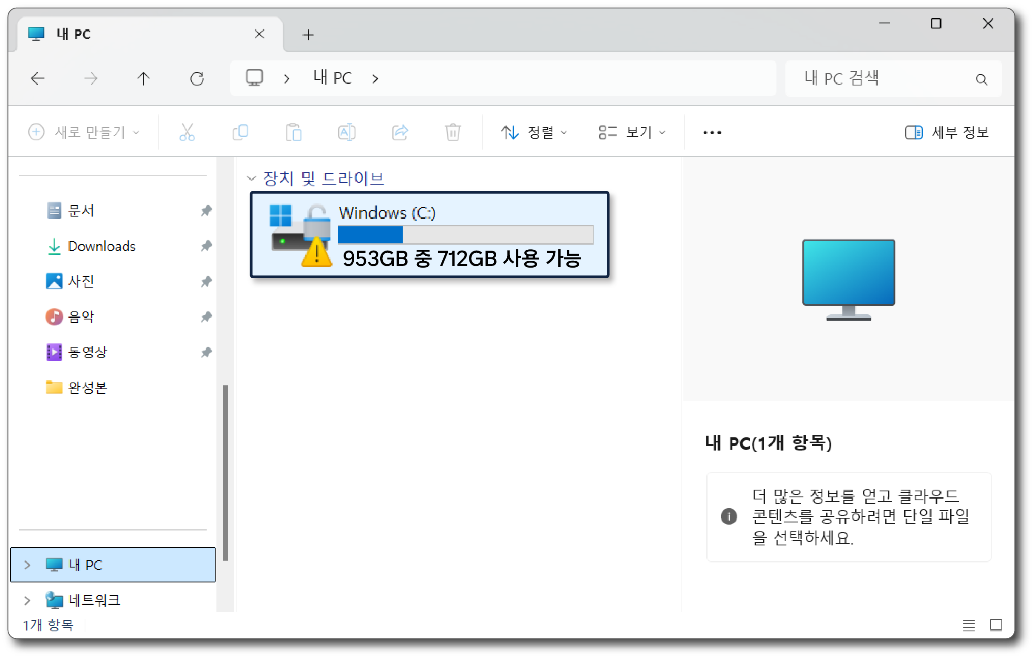Select the Windows (C:) drive

429,235
